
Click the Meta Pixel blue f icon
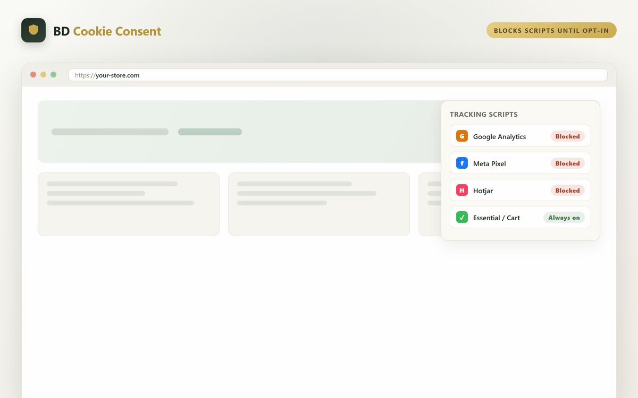click(x=462, y=163)
